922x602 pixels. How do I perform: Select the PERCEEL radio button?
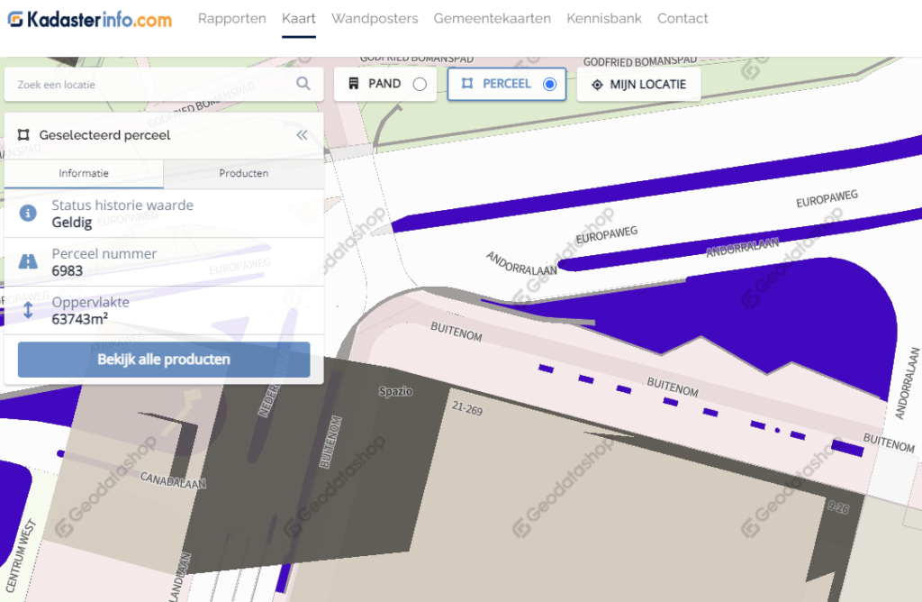pos(549,85)
